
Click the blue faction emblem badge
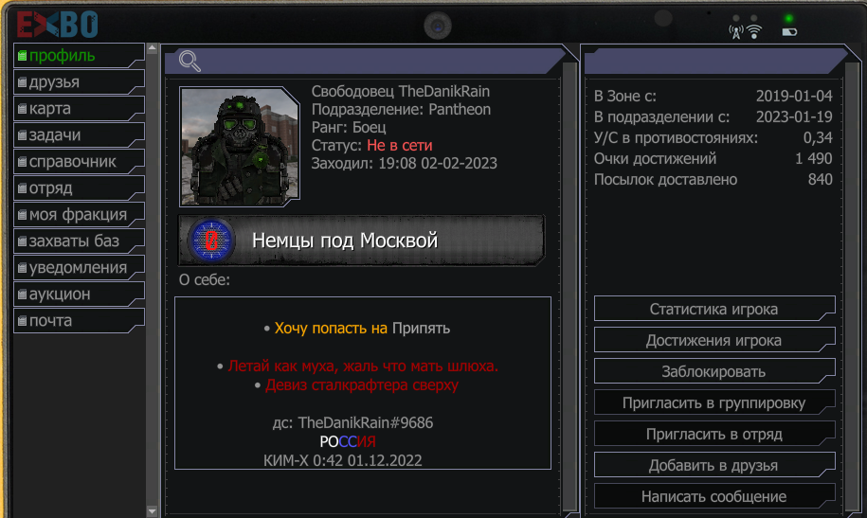tap(211, 241)
